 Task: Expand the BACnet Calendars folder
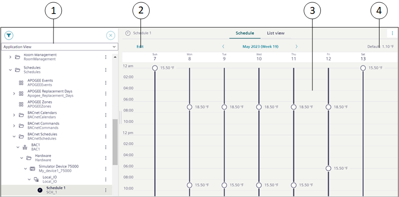[x=14, y=115]
